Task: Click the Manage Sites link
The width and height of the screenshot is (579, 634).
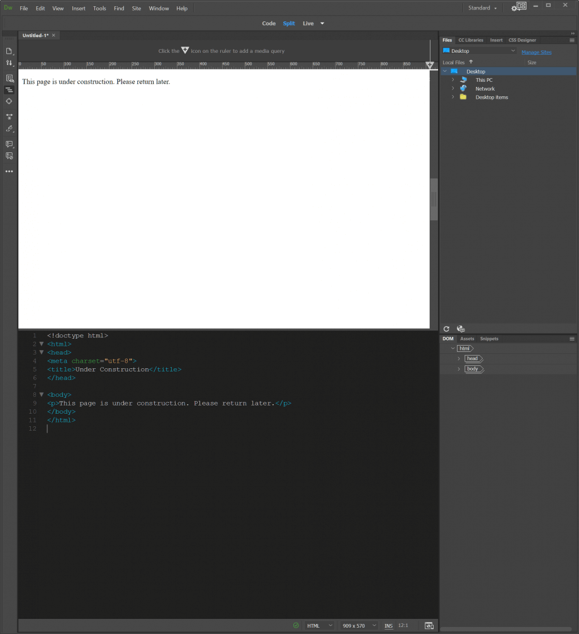Action: pos(536,52)
